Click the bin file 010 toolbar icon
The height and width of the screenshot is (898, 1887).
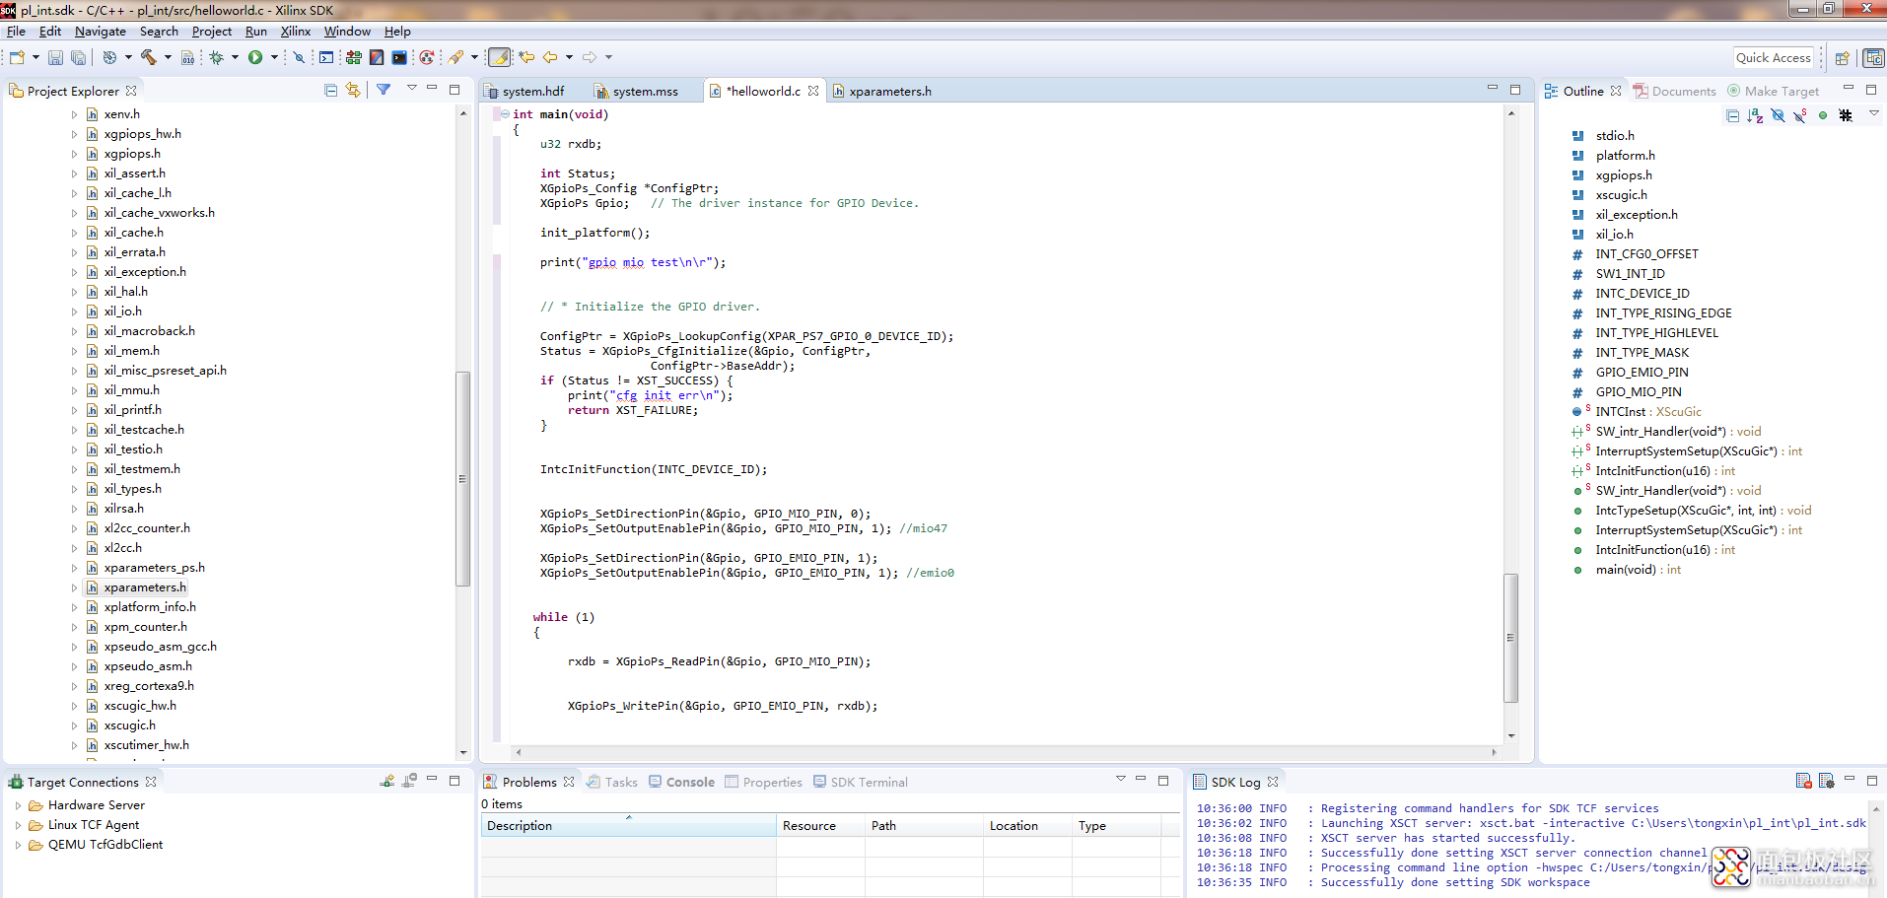point(187,58)
